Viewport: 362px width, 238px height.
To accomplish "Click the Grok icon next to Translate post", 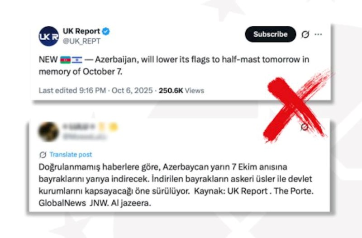I will 43,155.
